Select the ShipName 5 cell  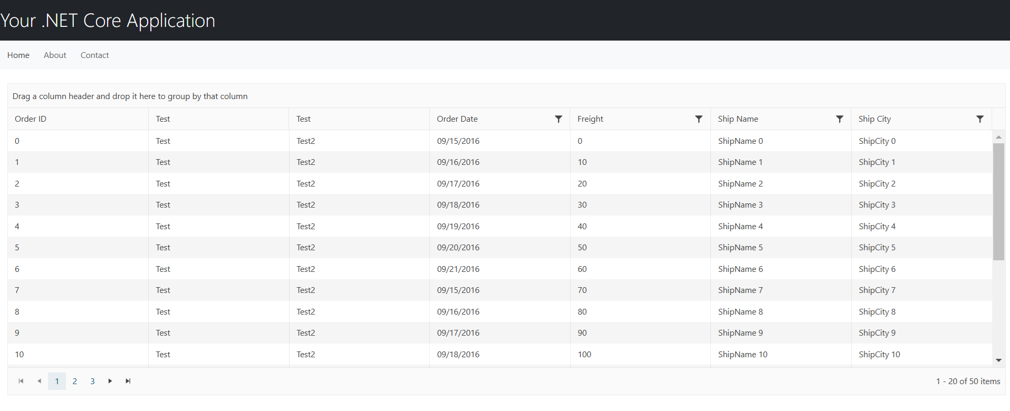coord(781,248)
